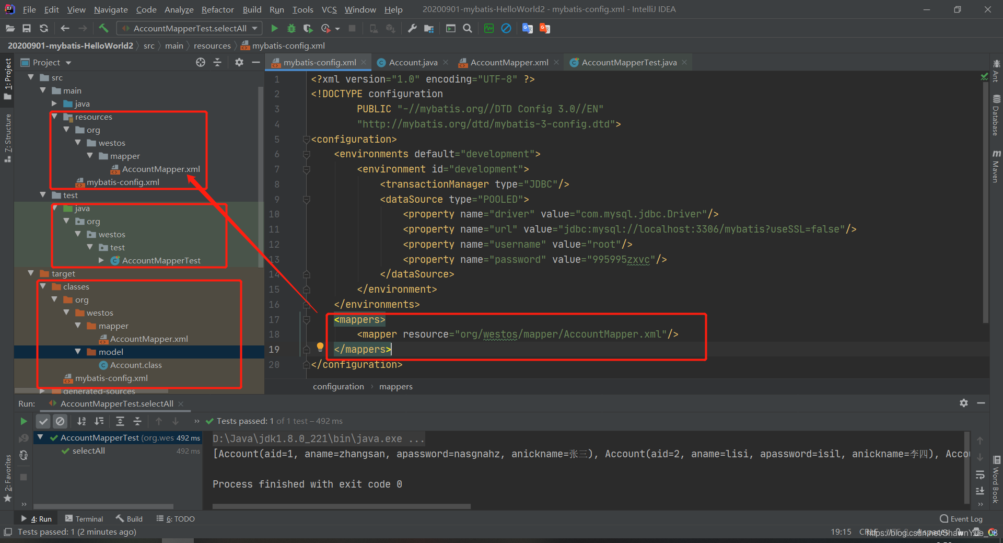Open file icon in main toolbar
This screenshot has width=1003, height=543.
pyautogui.click(x=10, y=28)
